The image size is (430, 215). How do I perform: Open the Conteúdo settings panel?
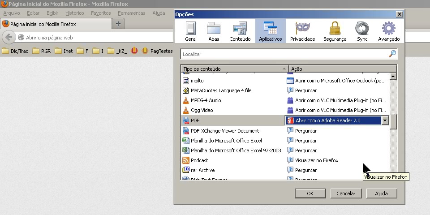pyautogui.click(x=240, y=31)
